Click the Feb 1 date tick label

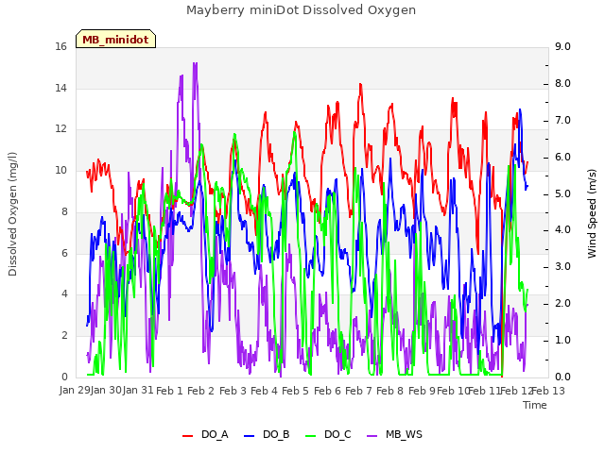pyautogui.click(x=169, y=391)
